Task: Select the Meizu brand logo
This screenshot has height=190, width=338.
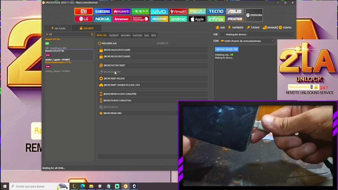Action: tap(197, 11)
